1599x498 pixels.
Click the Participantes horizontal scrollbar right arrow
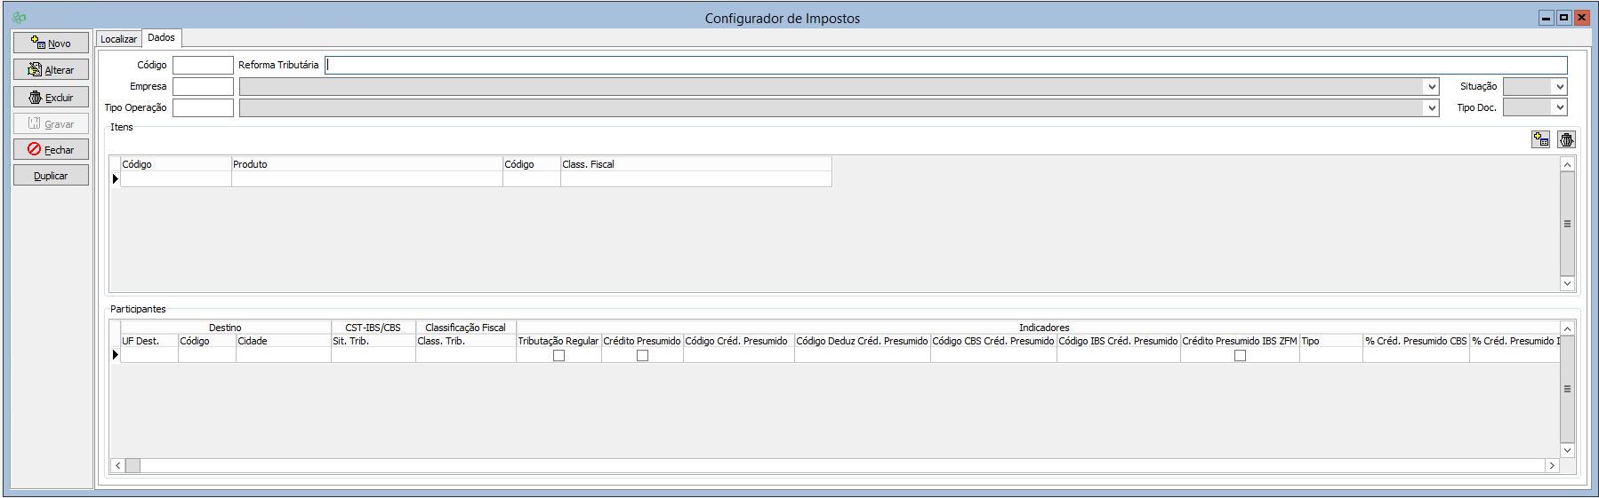tap(1552, 465)
